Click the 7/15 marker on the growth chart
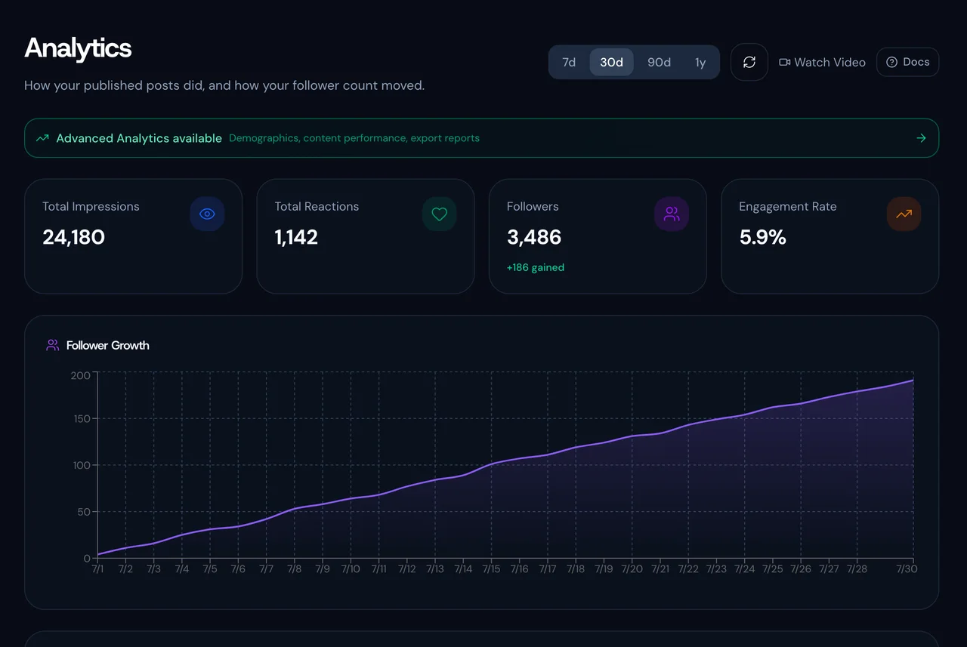The height and width of the screenshot is (647, 967). tap(491, 568)
